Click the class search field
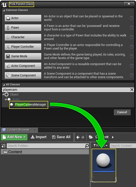This screenshot has height=187, width=136. [66, 90]
